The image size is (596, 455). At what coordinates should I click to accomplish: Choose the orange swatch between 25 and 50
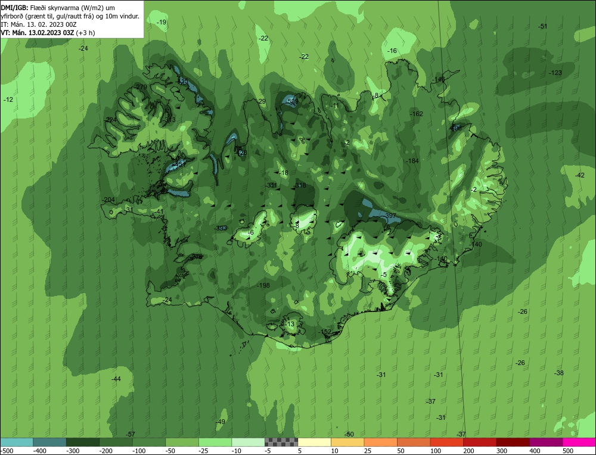[x=380, y=442]
